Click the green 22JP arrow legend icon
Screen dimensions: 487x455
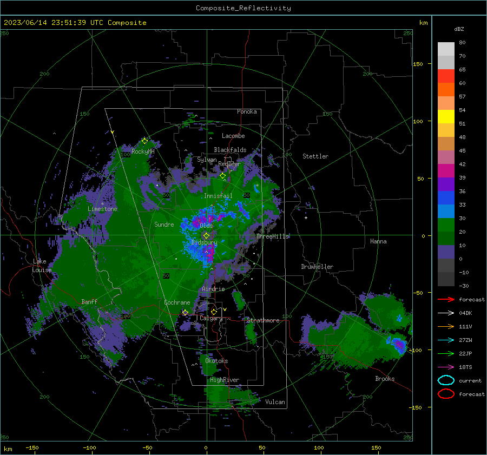(446, 353)
